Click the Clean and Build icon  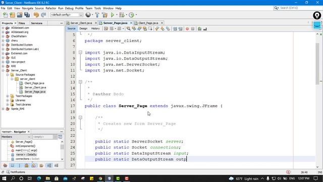pyautogui.click(x=104, y=15)
